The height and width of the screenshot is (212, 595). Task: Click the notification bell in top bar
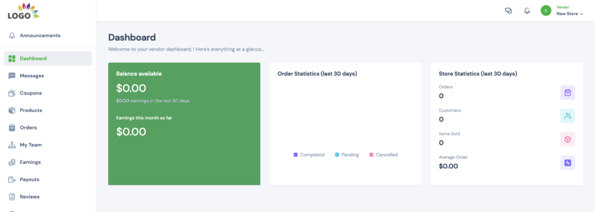coord(527,10)
